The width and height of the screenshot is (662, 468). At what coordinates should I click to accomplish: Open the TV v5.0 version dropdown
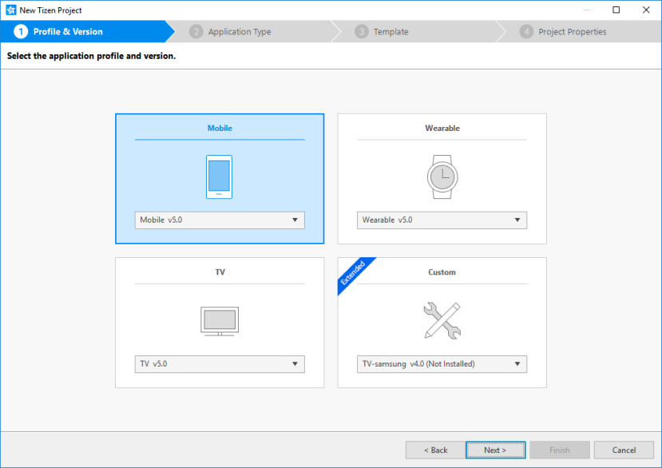click(x=294, y=363)
